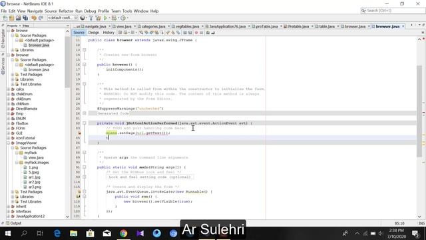426x240 pixels.
Task: Open the File menu
Action: click(4, 11)
